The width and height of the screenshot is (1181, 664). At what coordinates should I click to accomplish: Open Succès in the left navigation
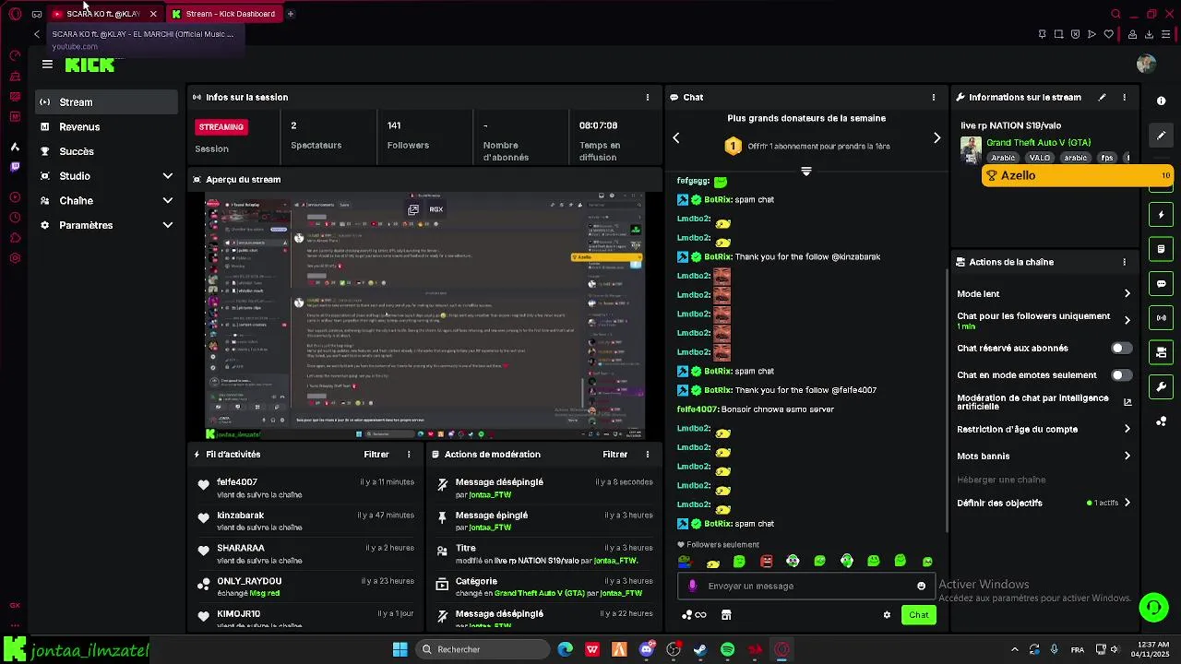tap(107, 151)
